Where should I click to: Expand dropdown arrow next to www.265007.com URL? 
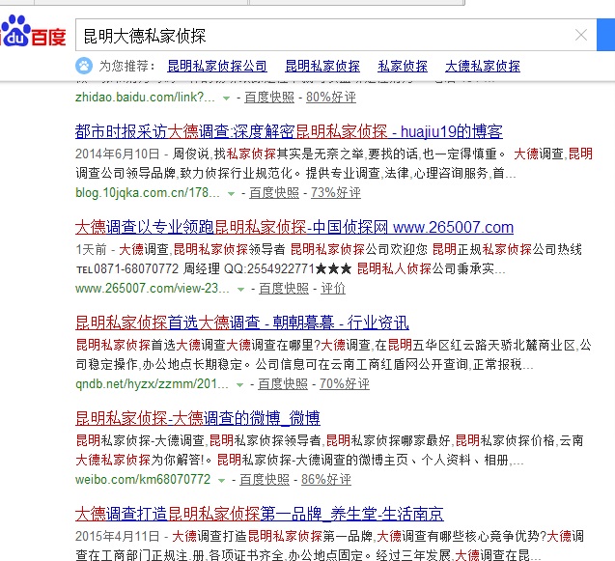point(240,290)
